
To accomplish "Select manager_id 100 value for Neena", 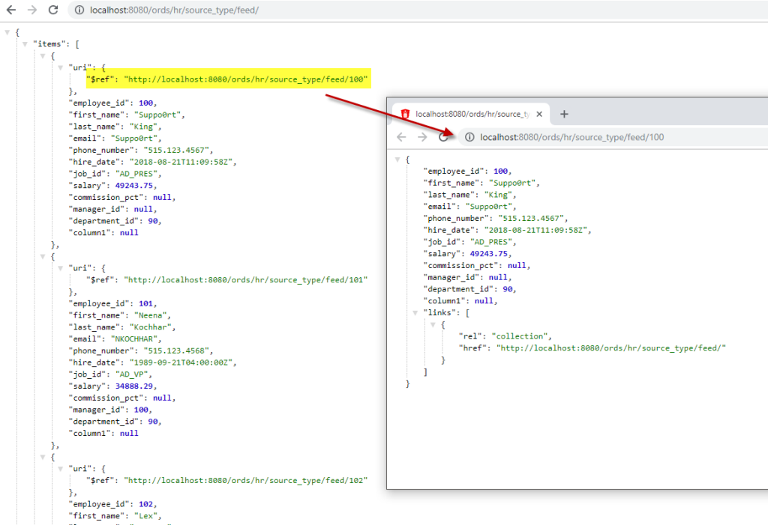I will point(142,410).
